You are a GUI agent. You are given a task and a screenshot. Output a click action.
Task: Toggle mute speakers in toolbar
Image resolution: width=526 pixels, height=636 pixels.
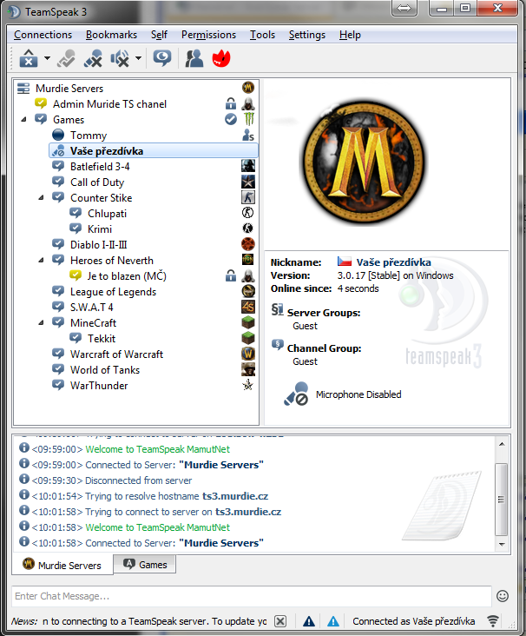(x=120, y=58)
